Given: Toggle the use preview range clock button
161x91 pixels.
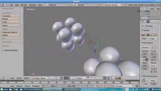Looking at the screenshot, I should point(43,86).
